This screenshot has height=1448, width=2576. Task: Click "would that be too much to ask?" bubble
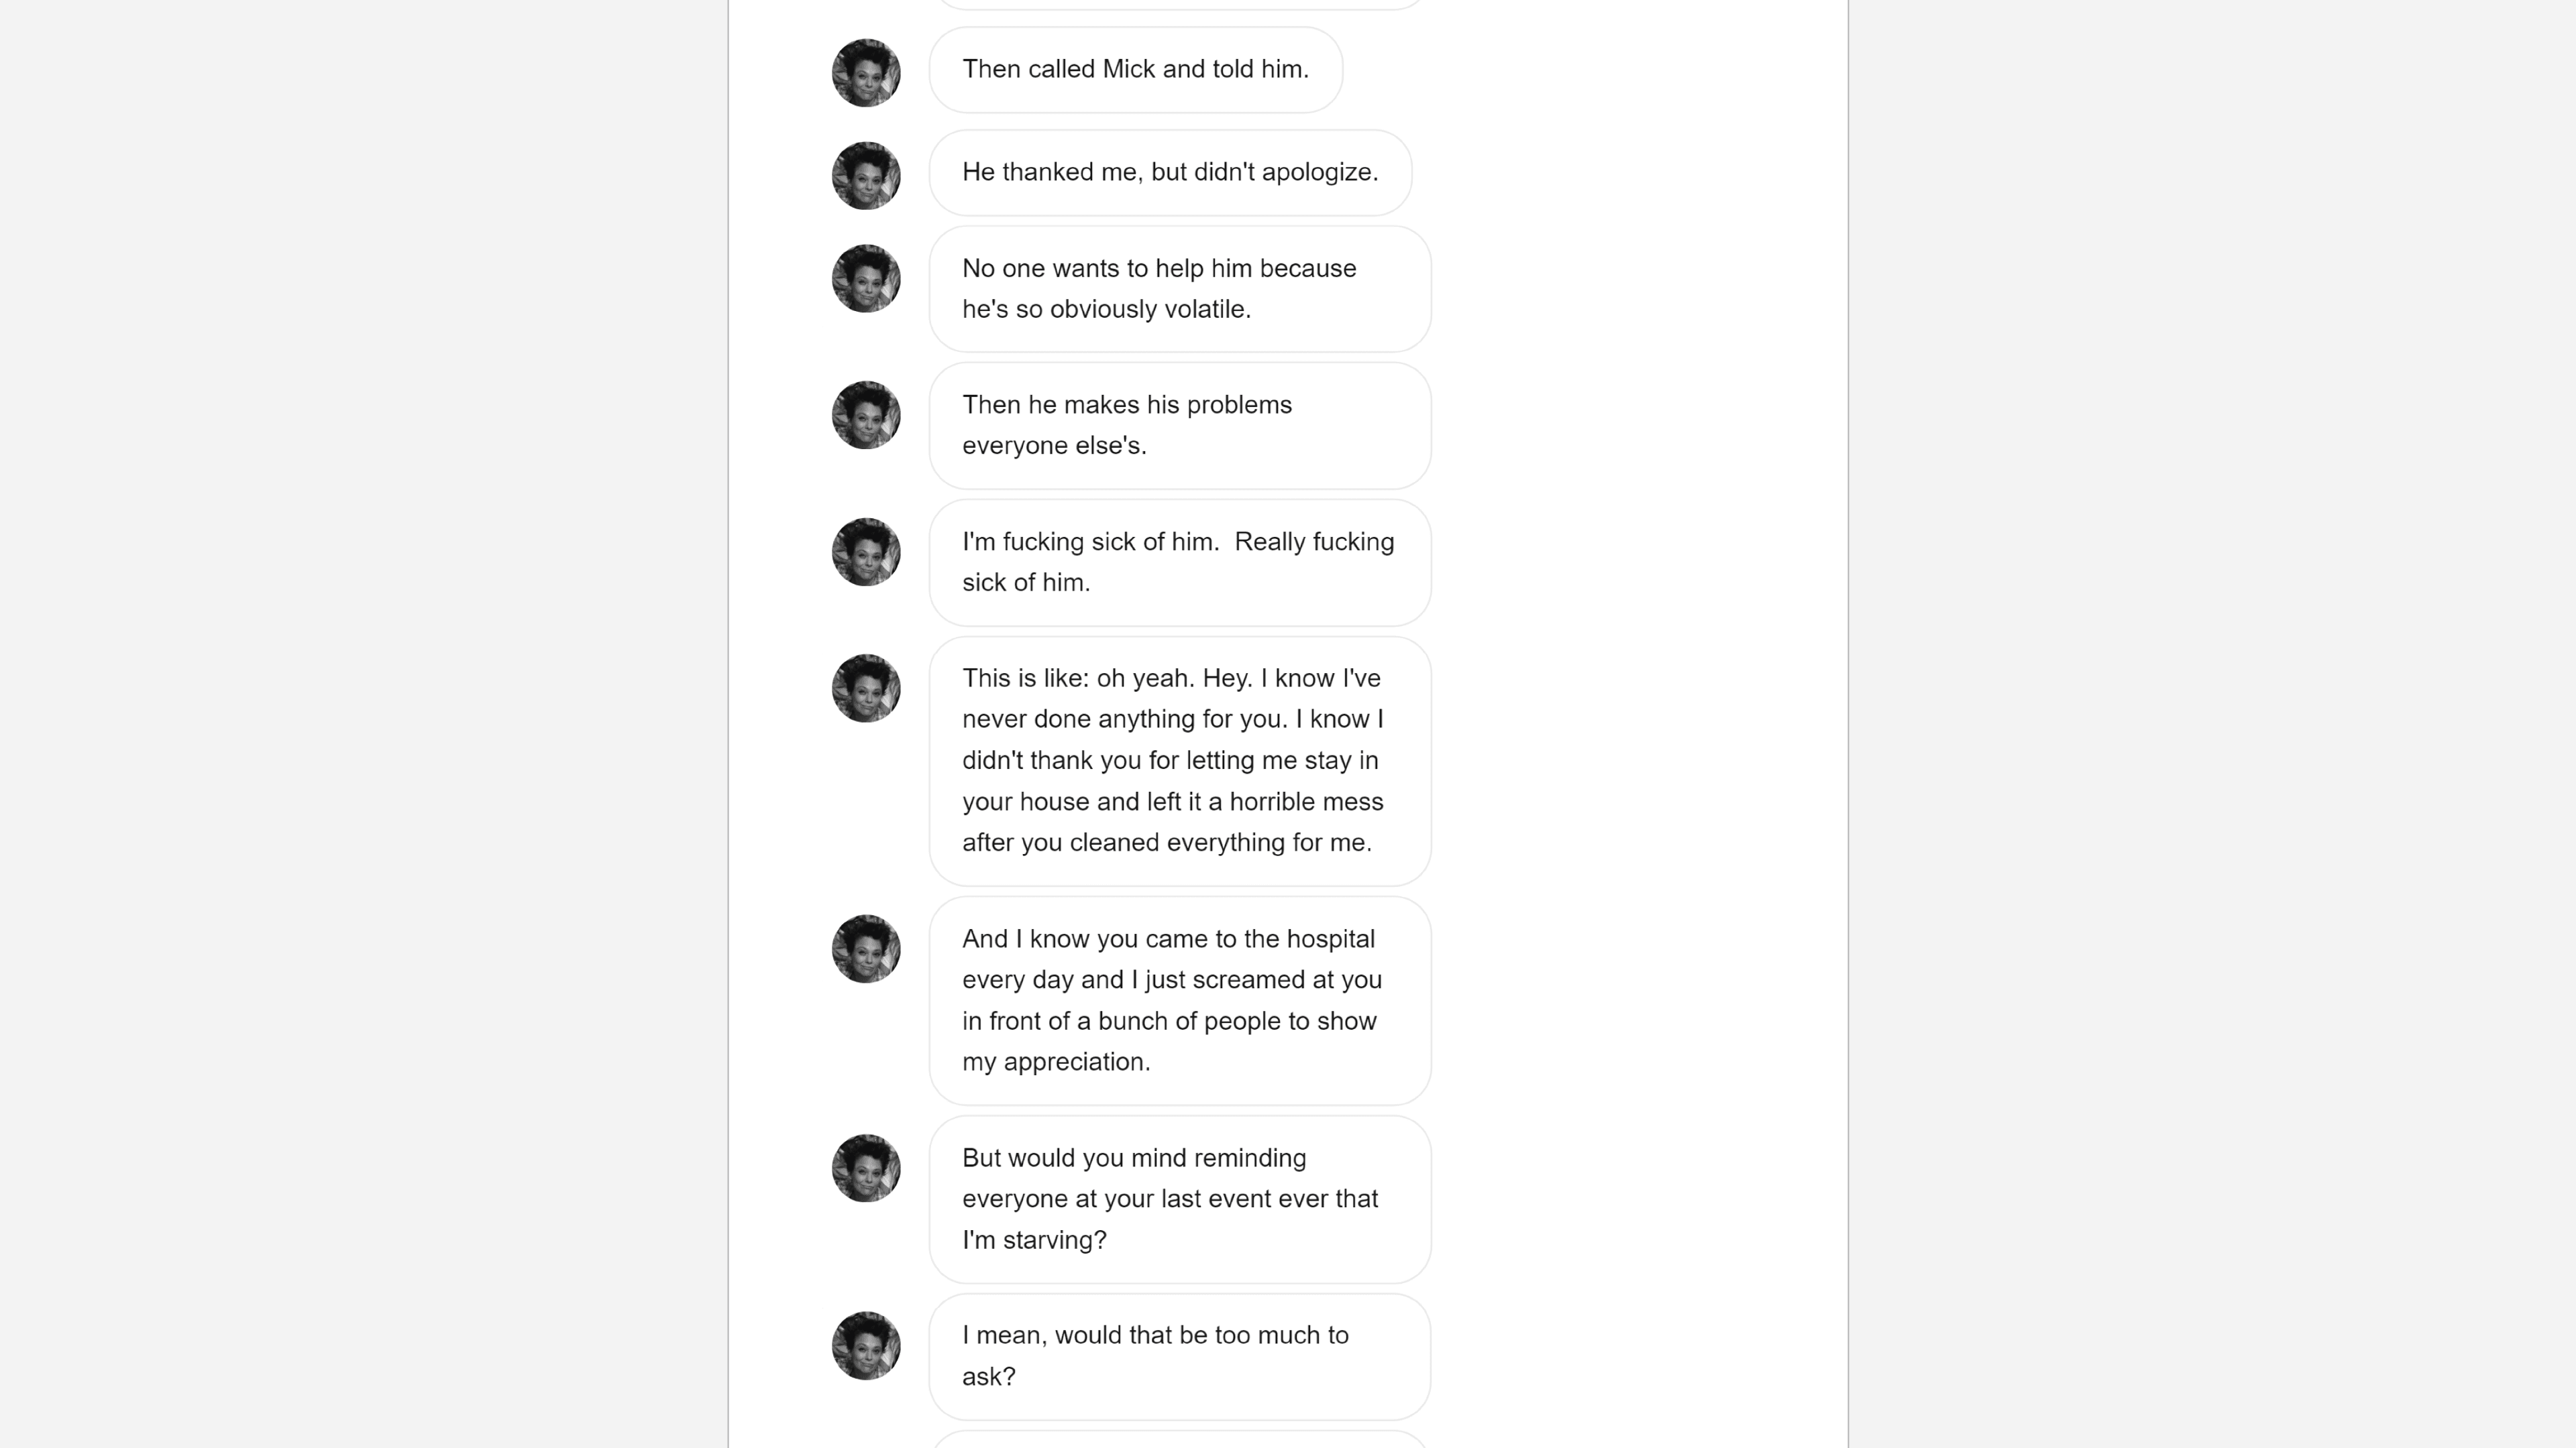[1180, 1356]
